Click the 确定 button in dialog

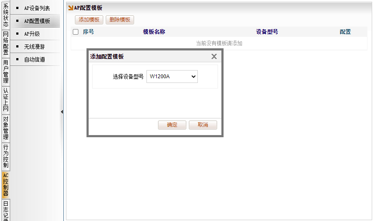pyautogui.click(x=172, y=125)
